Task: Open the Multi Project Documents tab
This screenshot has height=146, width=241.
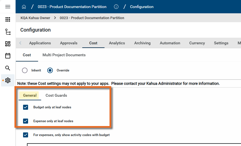Action: [x=64, y=55]
